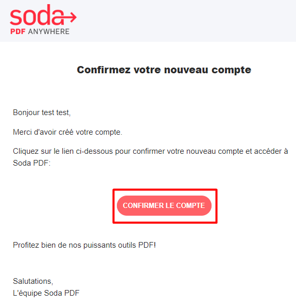Click the Soda PDF: text before button
The width and height of the screenshot is (296, 306).
point(31,163)
